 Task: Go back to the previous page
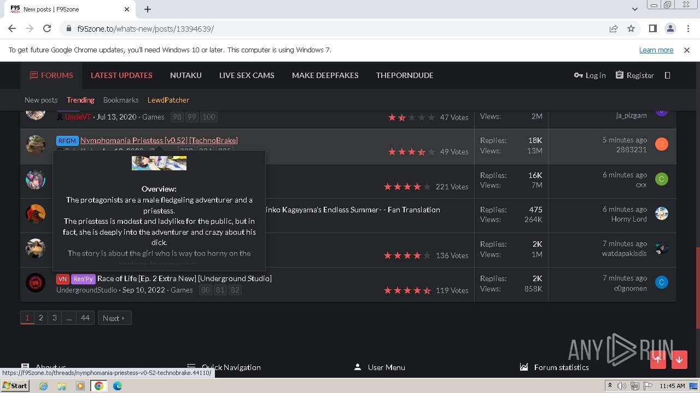(12, 28)
